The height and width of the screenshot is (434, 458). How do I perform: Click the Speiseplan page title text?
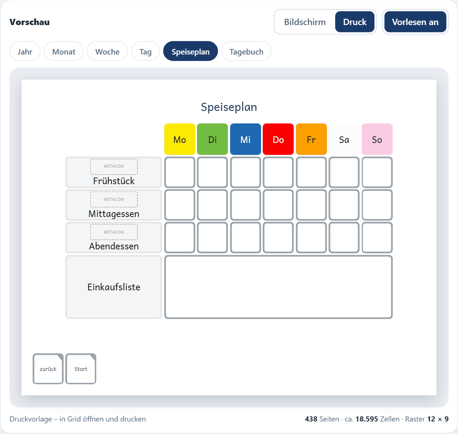pos(229,107)
